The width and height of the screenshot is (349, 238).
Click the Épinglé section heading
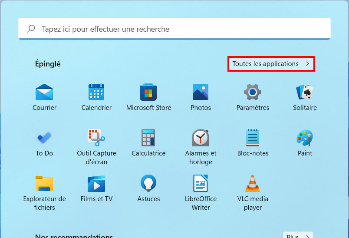point(48,64)
